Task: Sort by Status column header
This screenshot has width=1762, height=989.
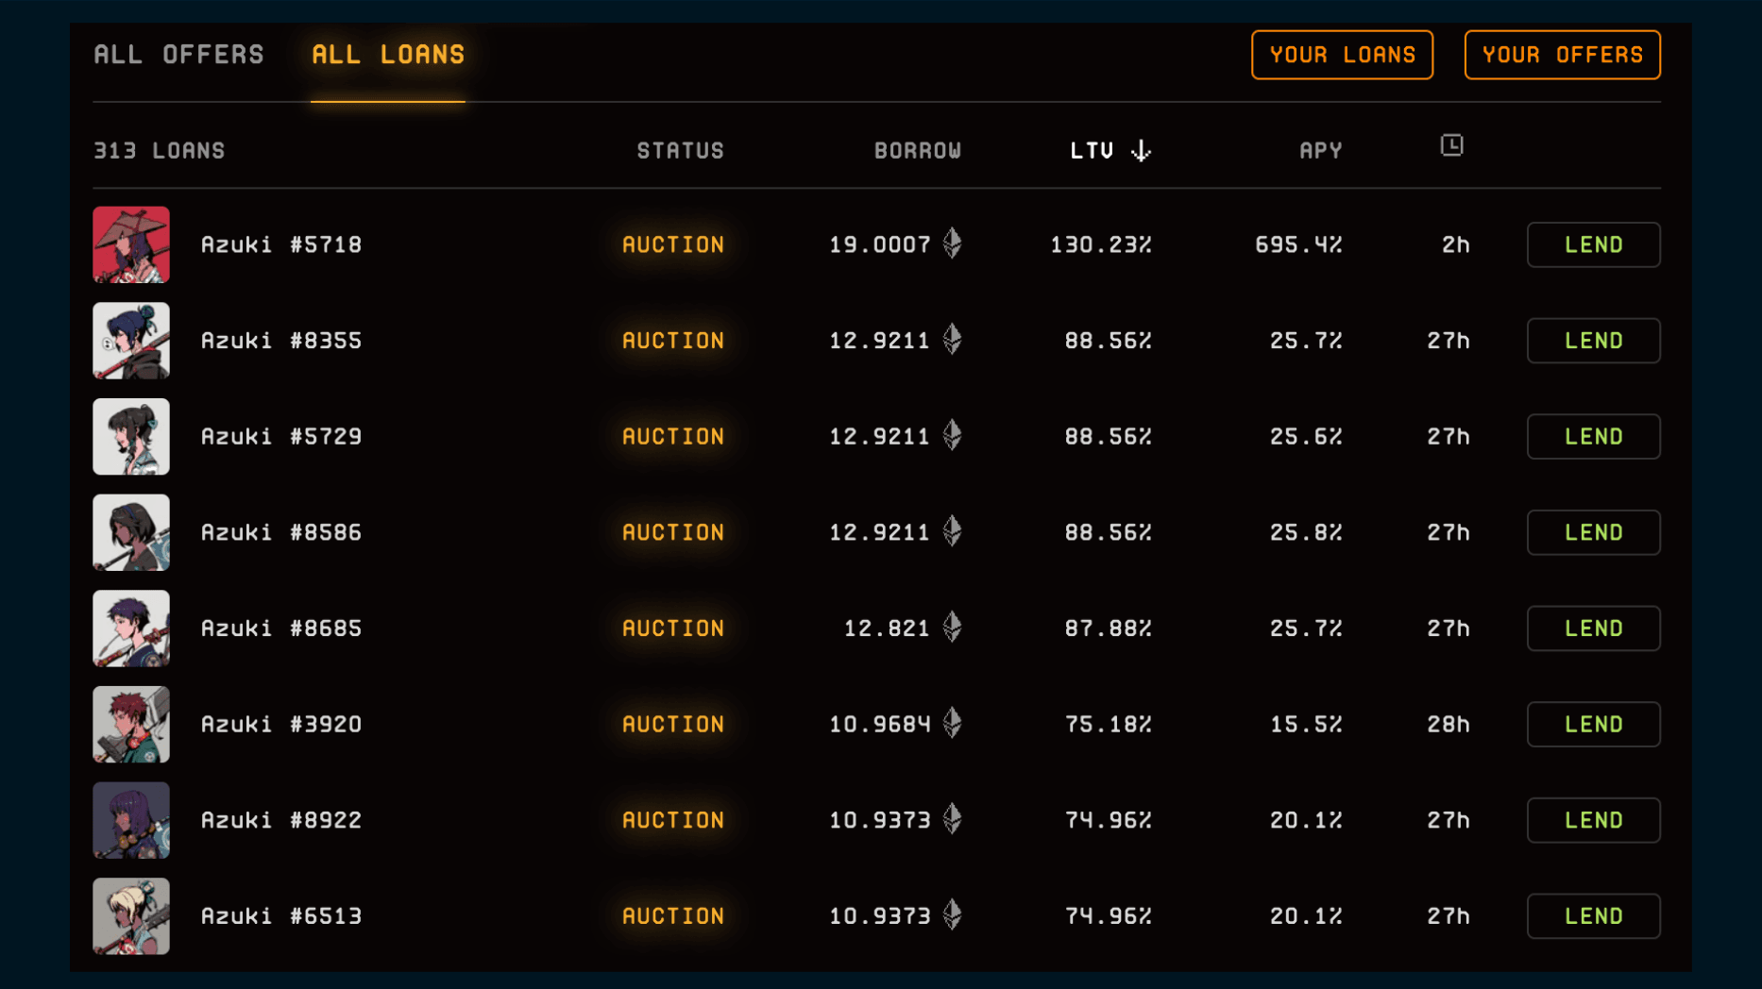Action: coord(680,151)
